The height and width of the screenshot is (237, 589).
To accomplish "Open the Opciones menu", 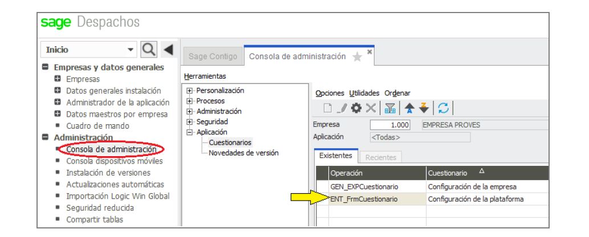I will click(x=330, y=93).
